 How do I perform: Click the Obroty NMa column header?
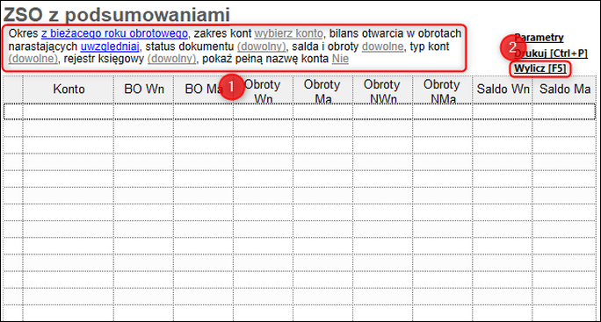click(x=442, y=90)
